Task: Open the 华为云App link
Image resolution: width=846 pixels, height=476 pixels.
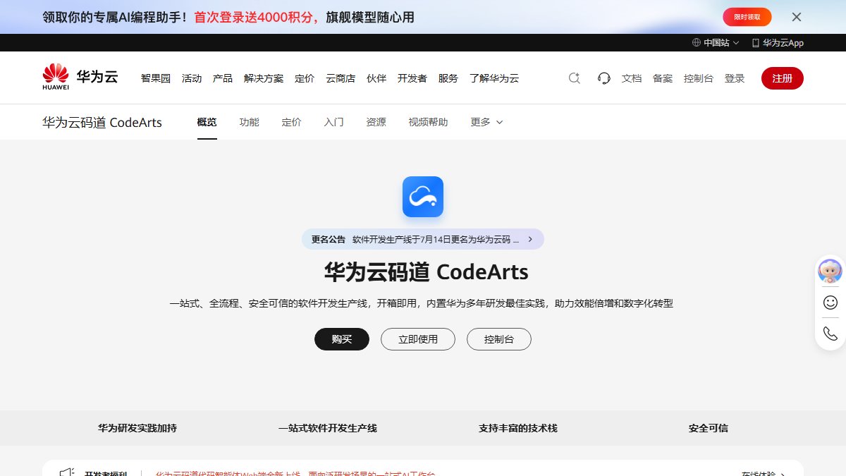Action: 778,43
